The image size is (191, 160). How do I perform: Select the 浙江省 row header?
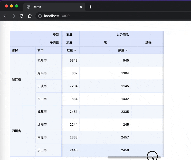pyautogui.click(x=23, y=80)
